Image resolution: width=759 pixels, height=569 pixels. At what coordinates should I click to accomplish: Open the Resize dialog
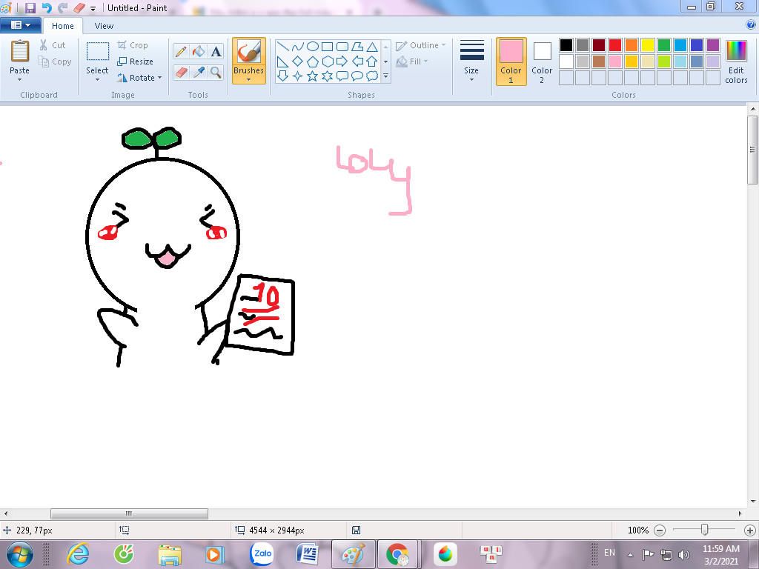point(135,61)
